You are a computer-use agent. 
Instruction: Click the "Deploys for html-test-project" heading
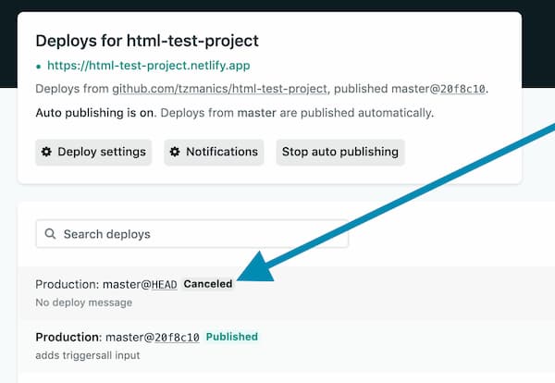(x=147, y=41)
